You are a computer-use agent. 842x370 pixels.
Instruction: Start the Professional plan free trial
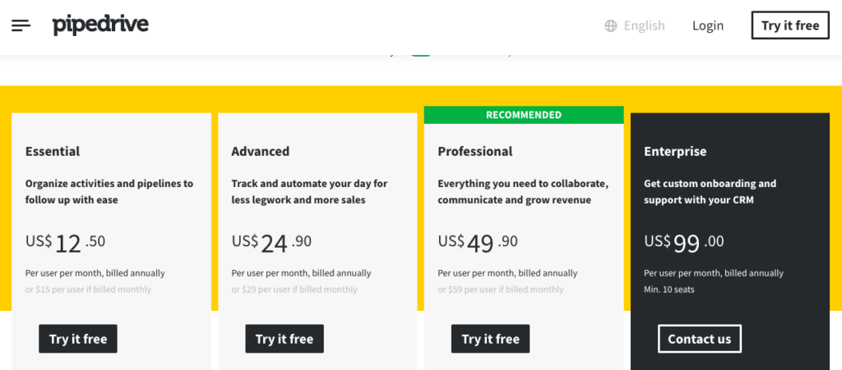tap(490, 338)
